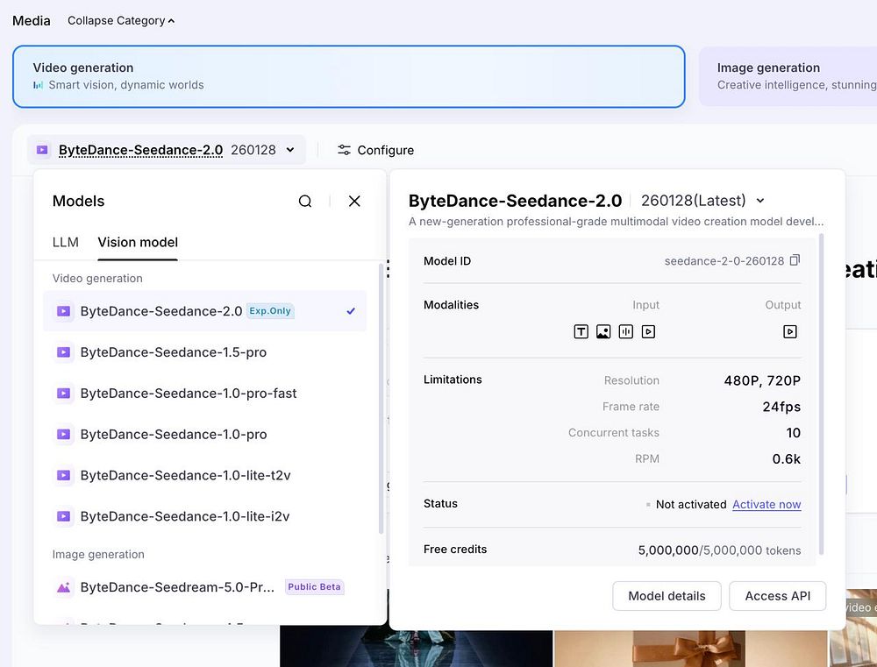Click the Exp.Only badge
This screenshot has width=877, height=667.
[x=270, y=311]
